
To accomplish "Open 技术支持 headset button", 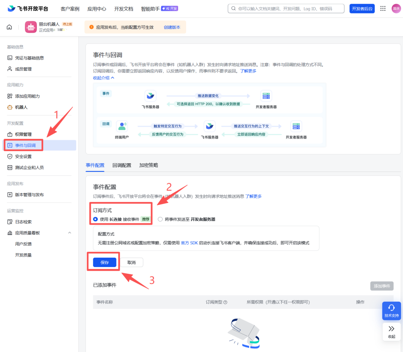I will 391,311.
